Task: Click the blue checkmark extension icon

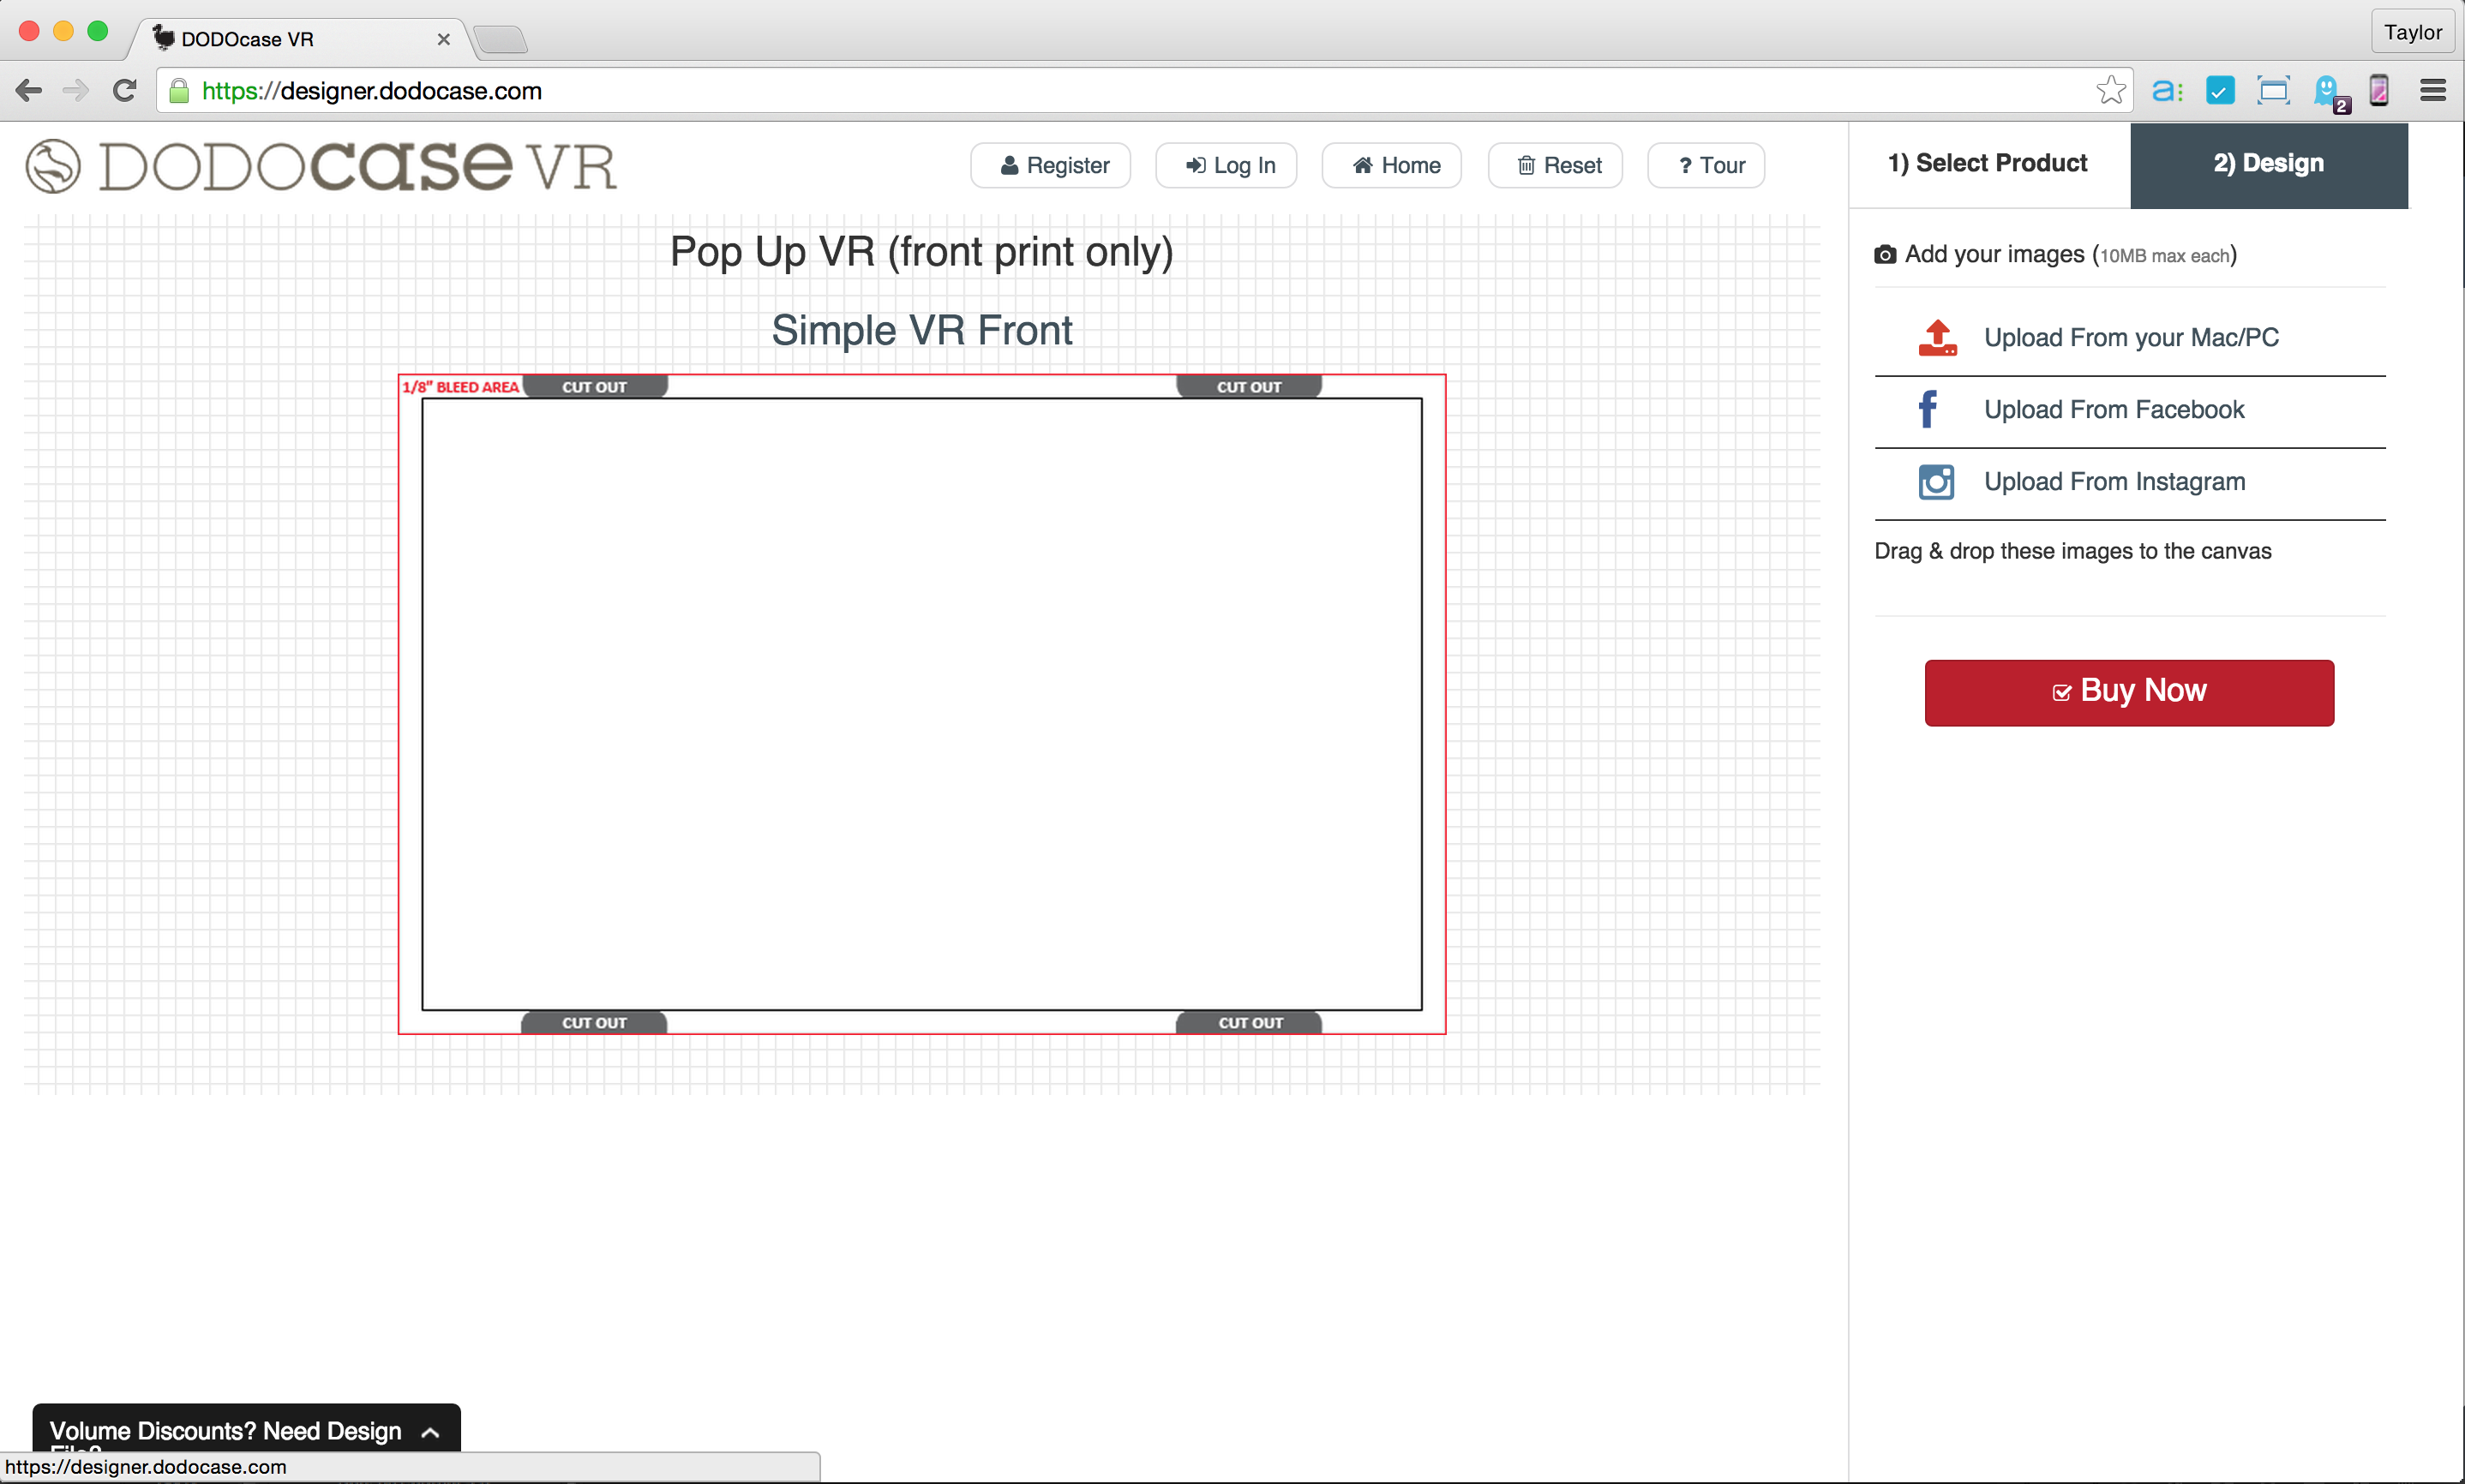Action: coord(2219,90)
